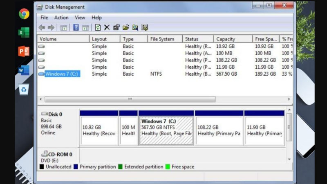327x184 pixels.
Task: Click the Explore magnifier toolbar icon
Action: (135, 27)
